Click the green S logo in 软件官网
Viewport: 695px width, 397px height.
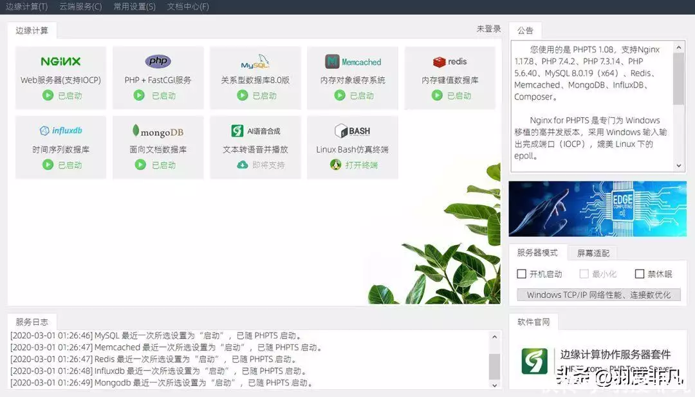tap(535, 361)
